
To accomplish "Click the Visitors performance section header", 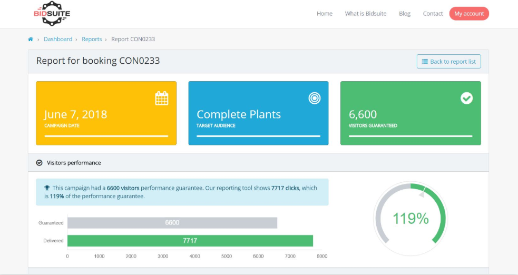I will (258, 162).
